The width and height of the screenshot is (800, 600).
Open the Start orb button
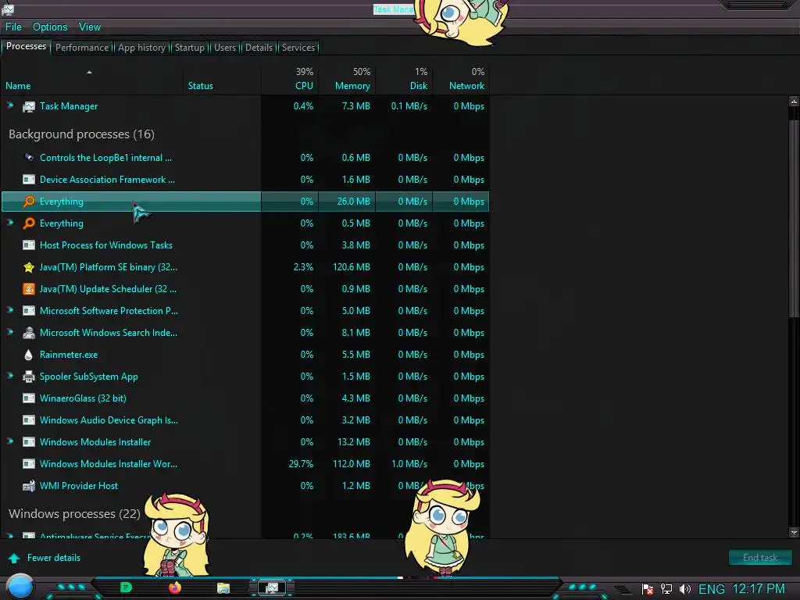point(20,587)
